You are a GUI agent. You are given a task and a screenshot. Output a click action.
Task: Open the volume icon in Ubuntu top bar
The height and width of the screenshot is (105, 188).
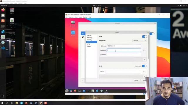click(x=181, y=6)
